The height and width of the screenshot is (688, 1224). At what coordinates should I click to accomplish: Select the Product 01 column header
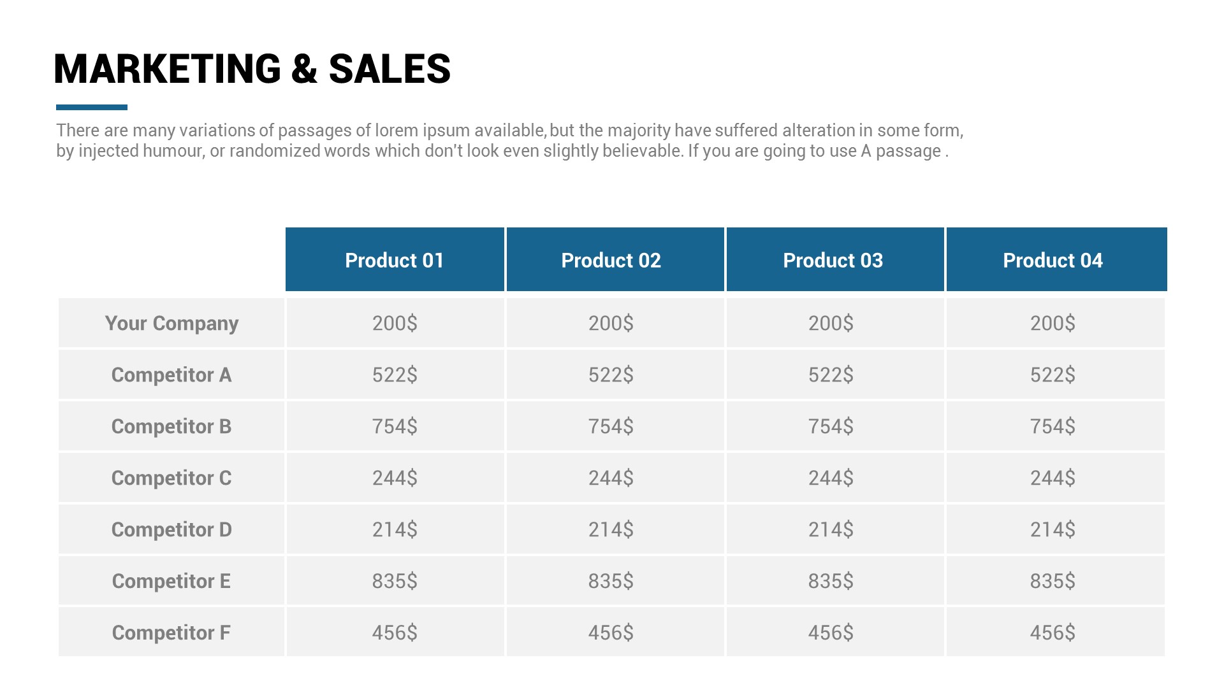395,260
